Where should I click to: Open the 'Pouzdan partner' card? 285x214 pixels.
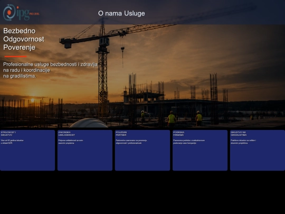142,150
